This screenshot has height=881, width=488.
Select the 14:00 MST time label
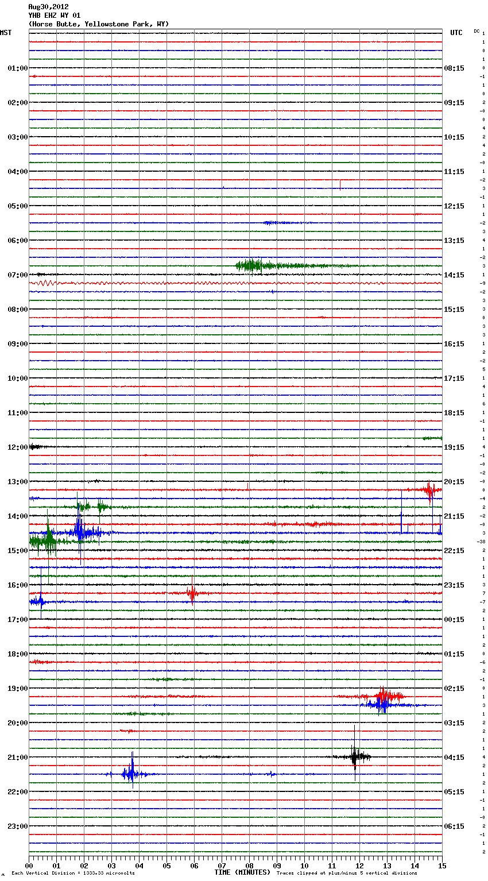click(18, 516)
